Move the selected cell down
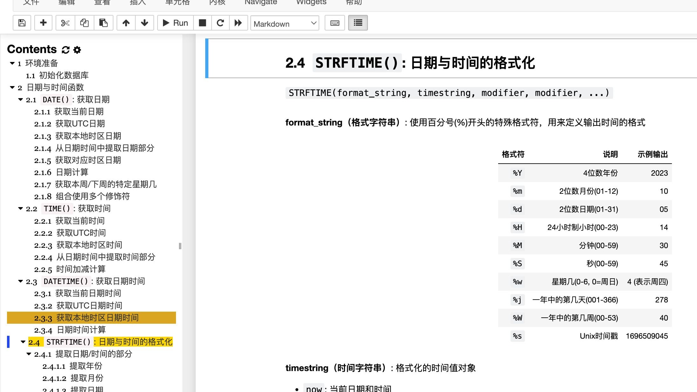The image size is (697, 392). tap(145, 23)
